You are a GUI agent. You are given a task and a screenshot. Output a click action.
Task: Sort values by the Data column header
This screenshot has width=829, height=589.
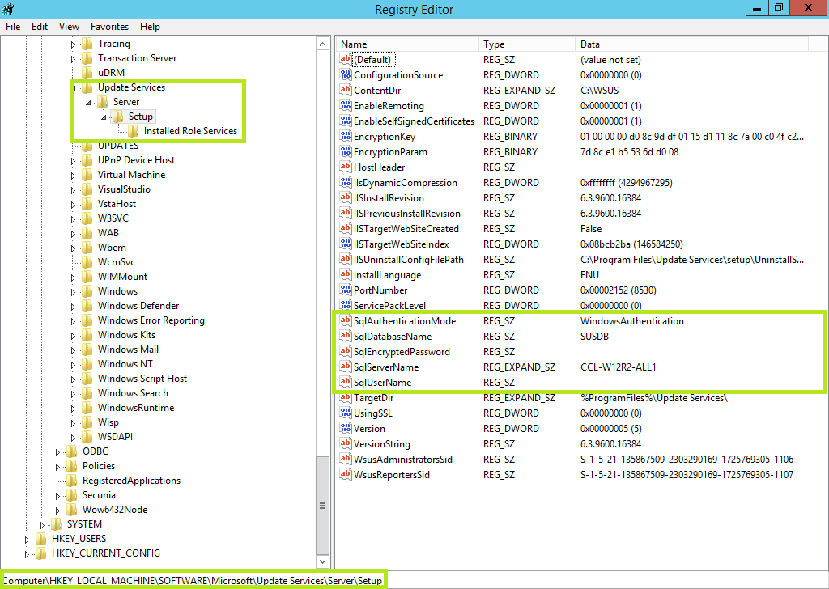(x=691, y=44)
